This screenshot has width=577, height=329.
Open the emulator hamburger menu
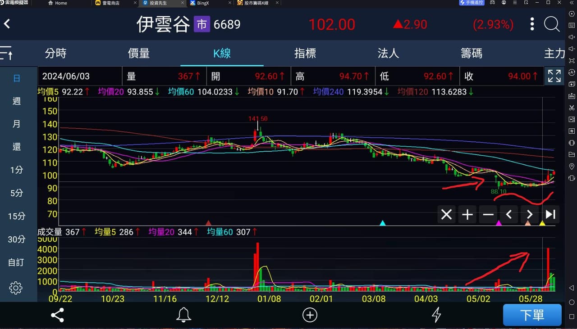tap(515, 3)
